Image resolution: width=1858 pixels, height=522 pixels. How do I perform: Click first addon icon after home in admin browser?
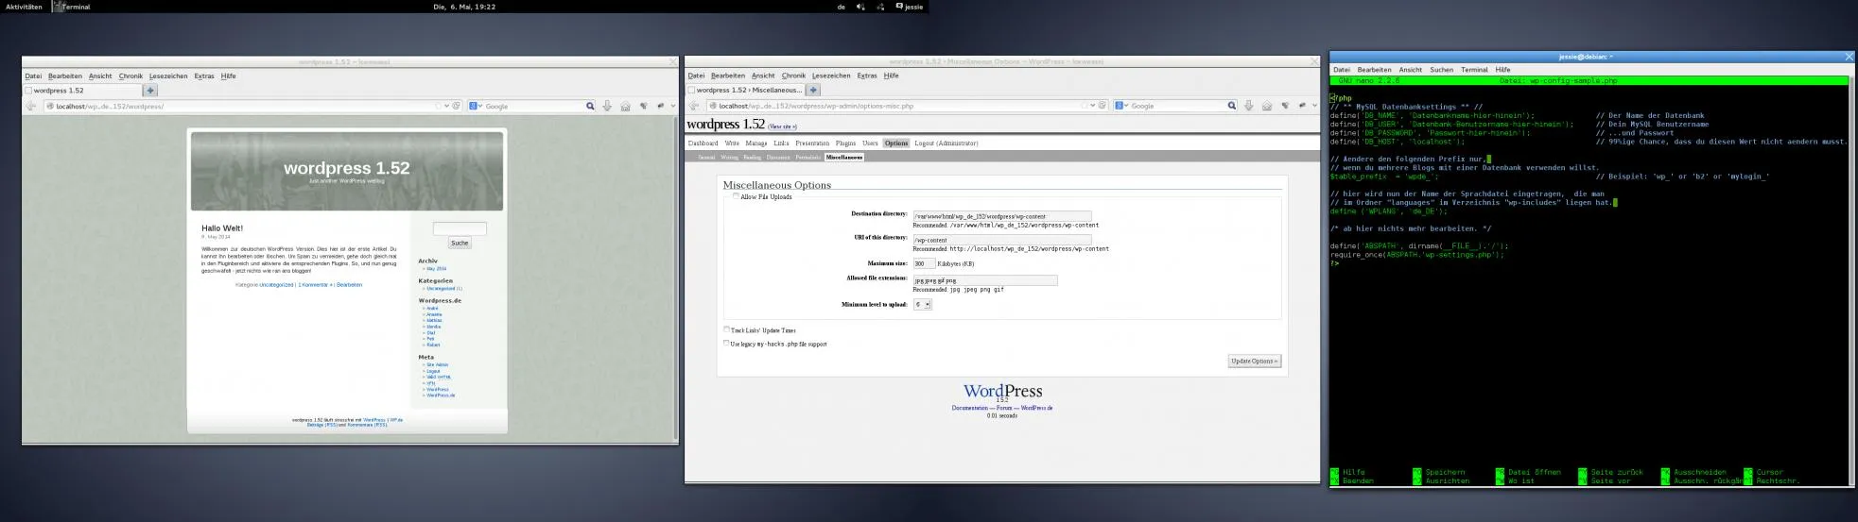pyautogui.click(x=1285, y=106)
